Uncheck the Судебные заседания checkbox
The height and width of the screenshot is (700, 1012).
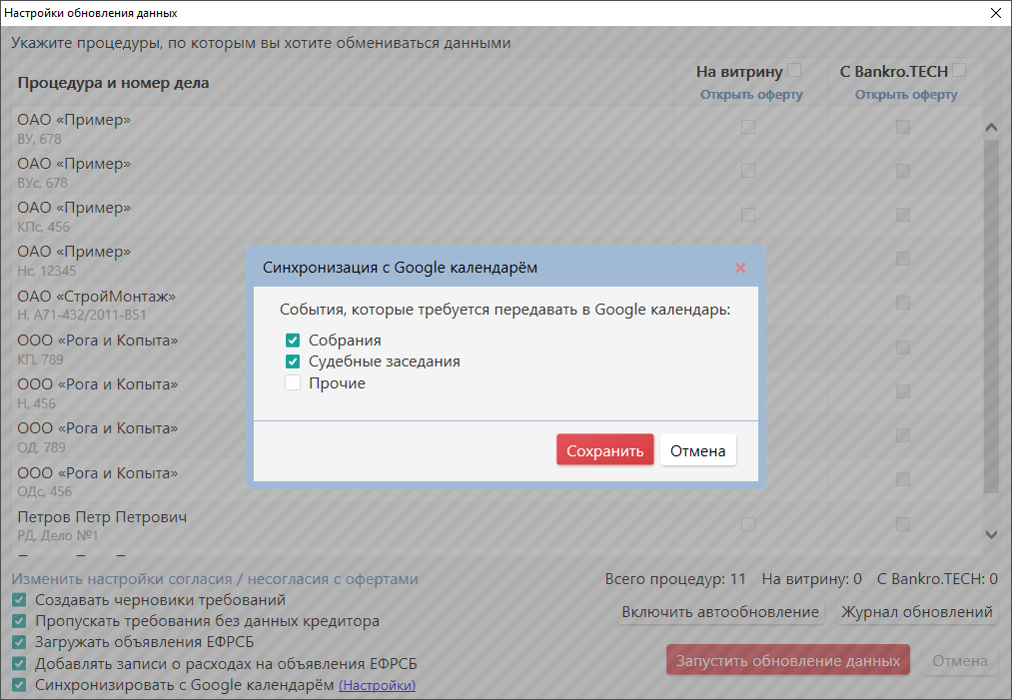(293, 361)
